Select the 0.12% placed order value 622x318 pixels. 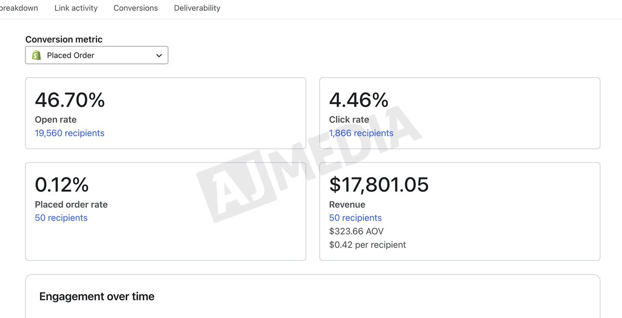coord(62,185)
